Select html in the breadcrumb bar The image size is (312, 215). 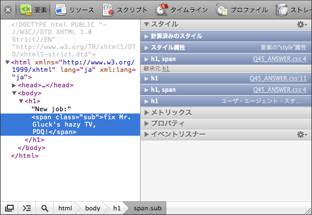(65, 208)
